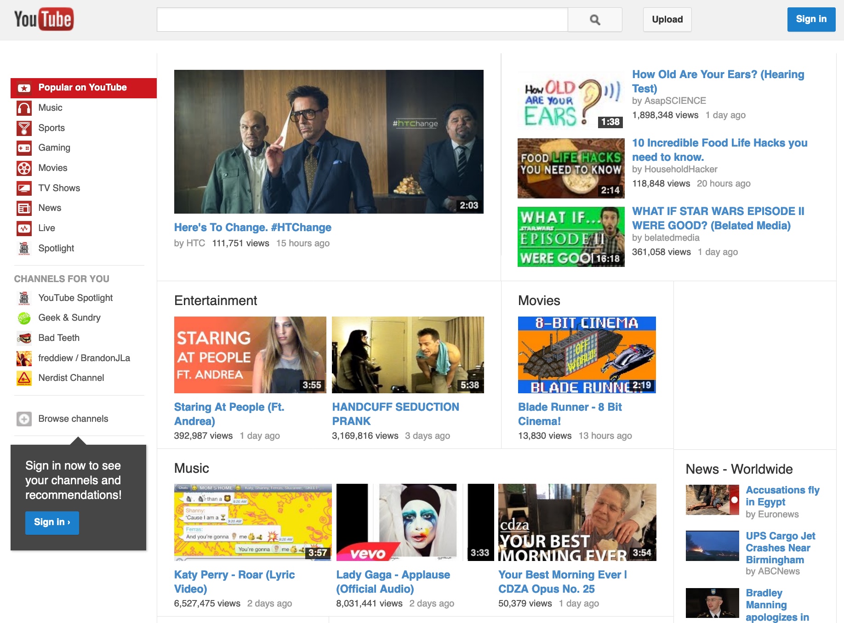
Task: Select Popular on YouTube sidebar item
Action: click(x=83, y=88)
